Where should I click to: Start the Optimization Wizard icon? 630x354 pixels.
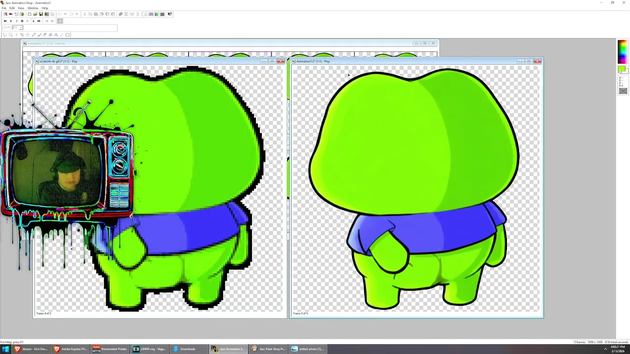16,14
